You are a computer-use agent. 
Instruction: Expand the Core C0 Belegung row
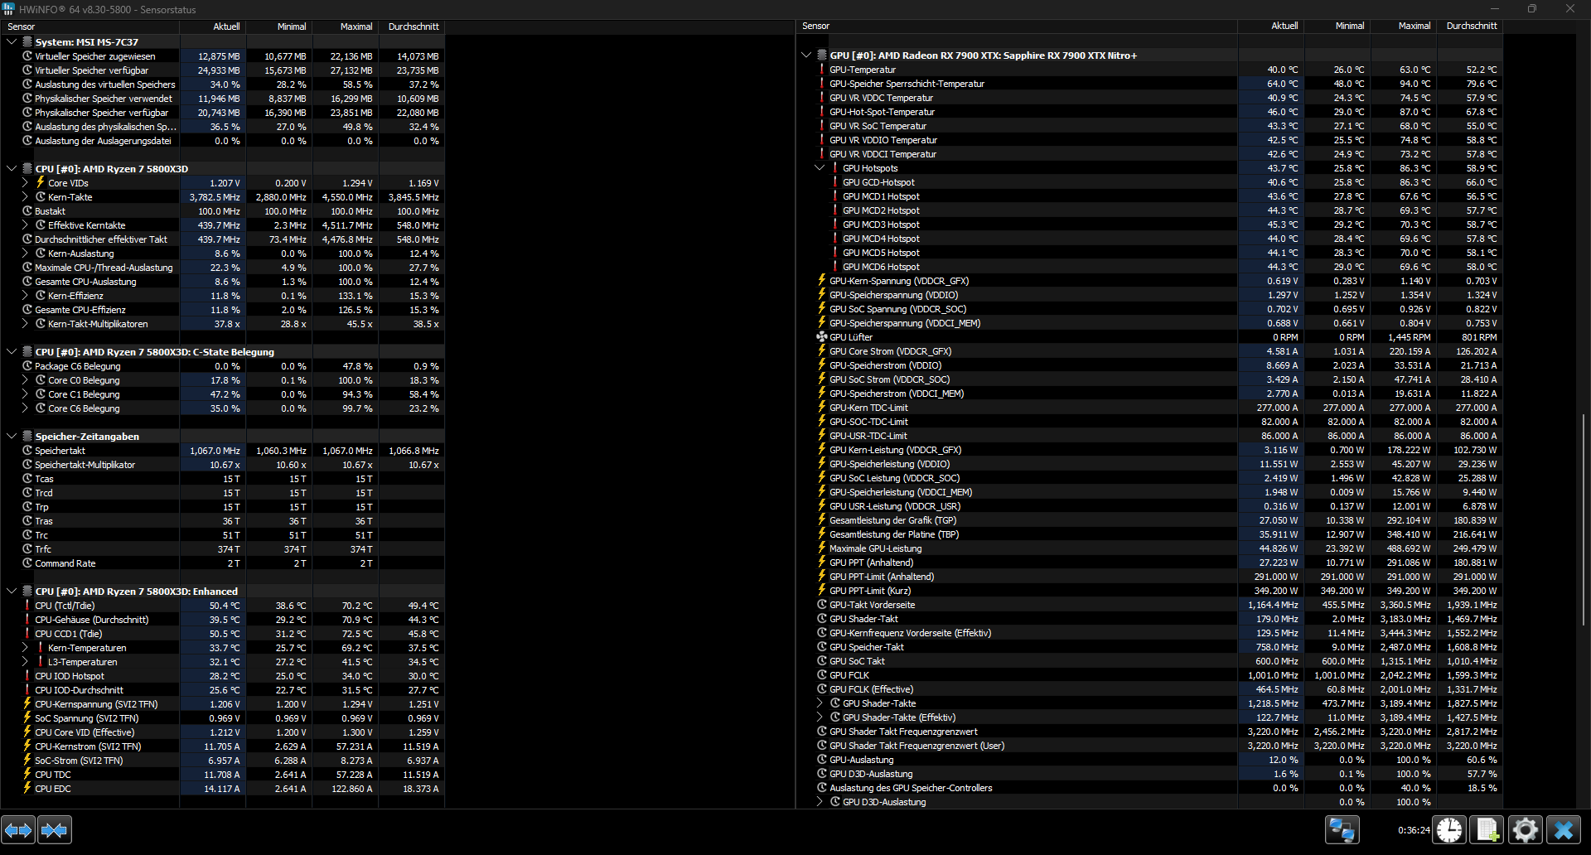(x=25, y=380)
